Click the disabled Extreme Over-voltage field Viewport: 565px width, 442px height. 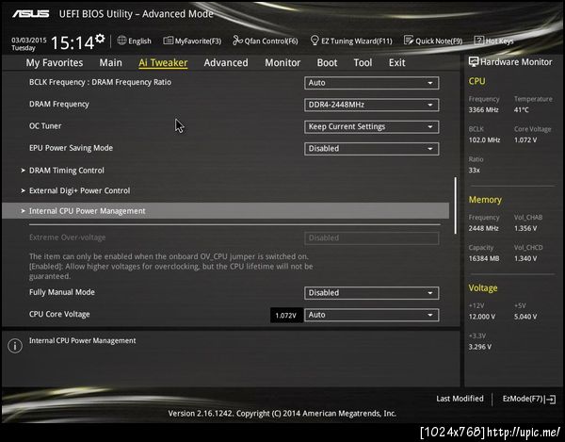tap(372, 237)
